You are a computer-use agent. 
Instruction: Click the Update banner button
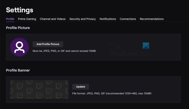pyautogui.click(x=81, y=87)
